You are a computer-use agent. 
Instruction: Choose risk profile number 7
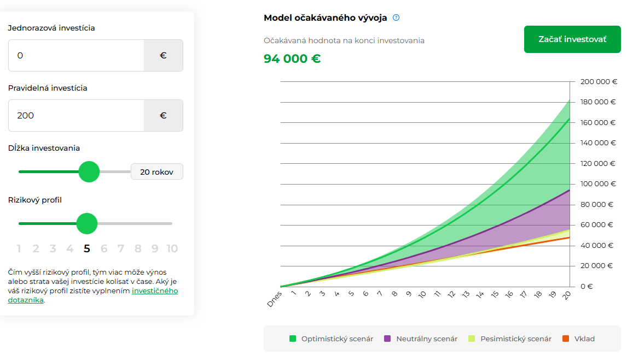pos(121,249)
